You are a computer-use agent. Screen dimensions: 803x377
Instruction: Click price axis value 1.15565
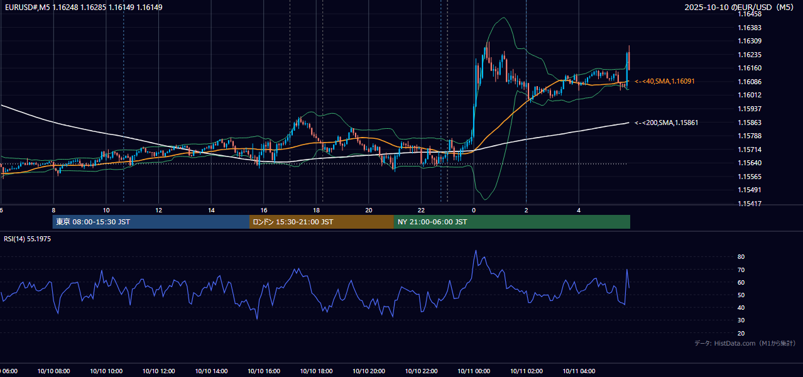[750, 177]
